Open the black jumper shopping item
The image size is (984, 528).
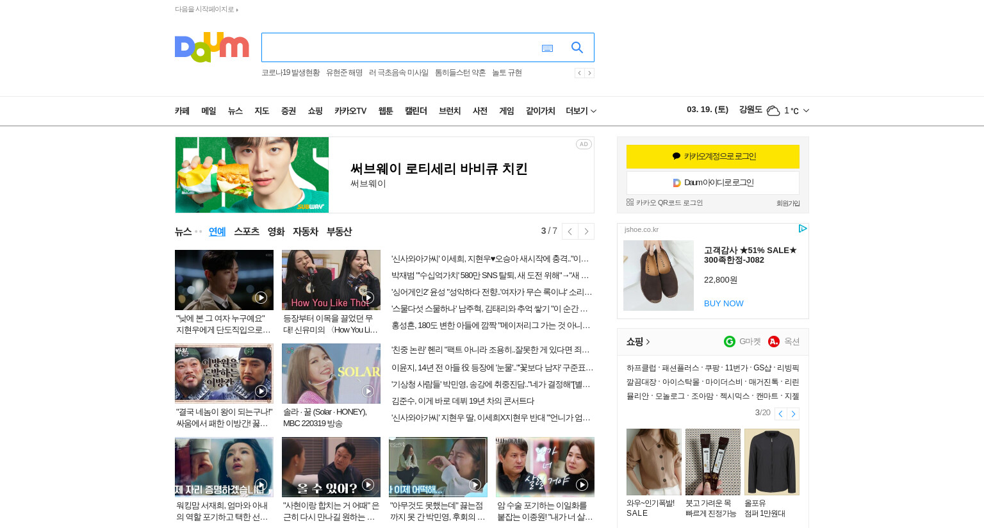(772, 462)
